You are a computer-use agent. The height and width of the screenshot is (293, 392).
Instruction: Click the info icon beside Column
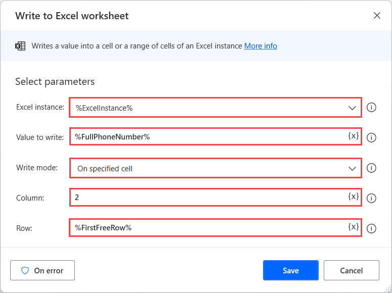371,198
